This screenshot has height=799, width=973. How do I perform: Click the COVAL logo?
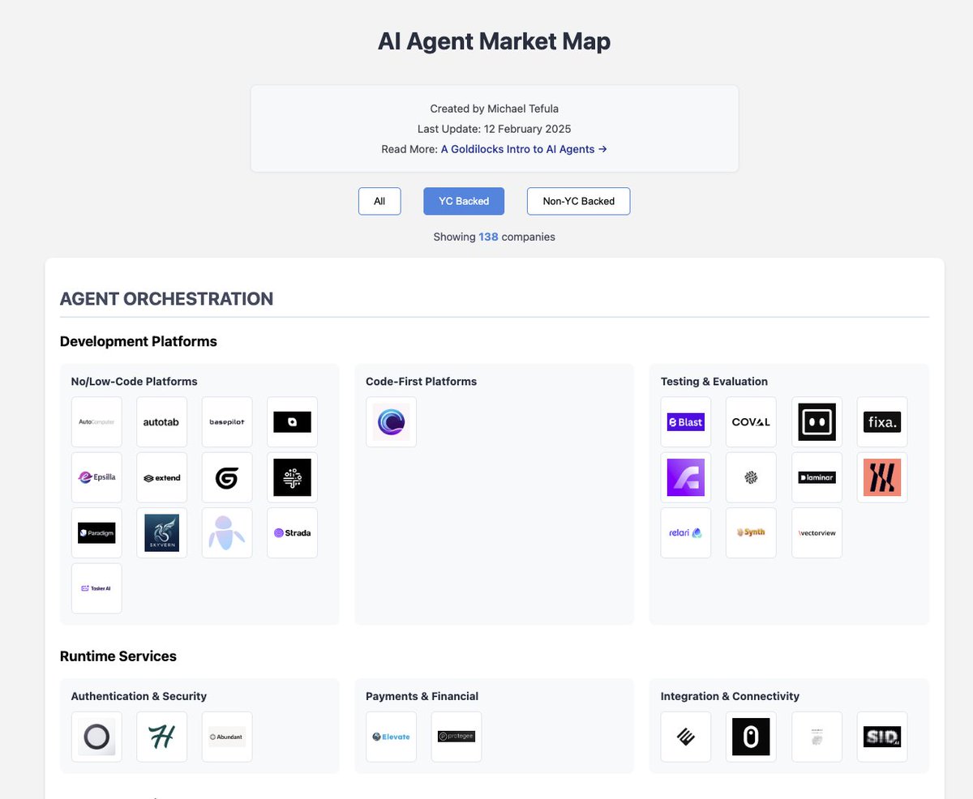(x=750, y=421)
